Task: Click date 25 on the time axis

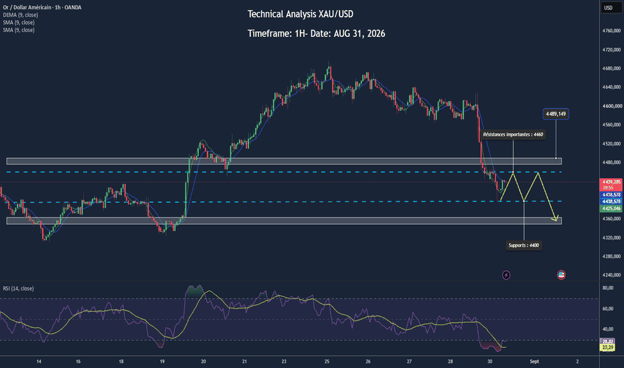Action: tap(327, 361)
